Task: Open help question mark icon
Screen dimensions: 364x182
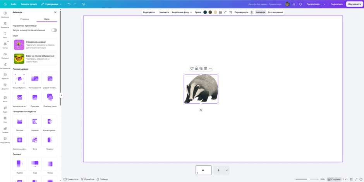Action: (361, 179)
